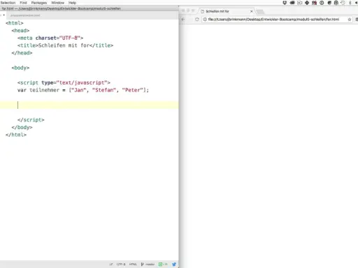Click the browser address bar URL
This screenshot has width=358, height=268.
point(273,20)
